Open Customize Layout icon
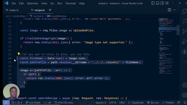 click(167, 3)
